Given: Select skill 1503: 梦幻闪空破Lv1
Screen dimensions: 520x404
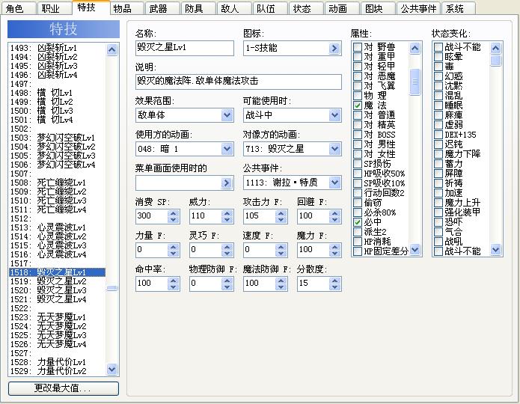Looking at the screenshot, I should pos(57,138).
